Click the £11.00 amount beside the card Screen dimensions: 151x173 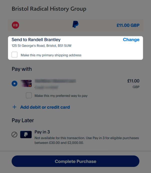pos(133,81)
